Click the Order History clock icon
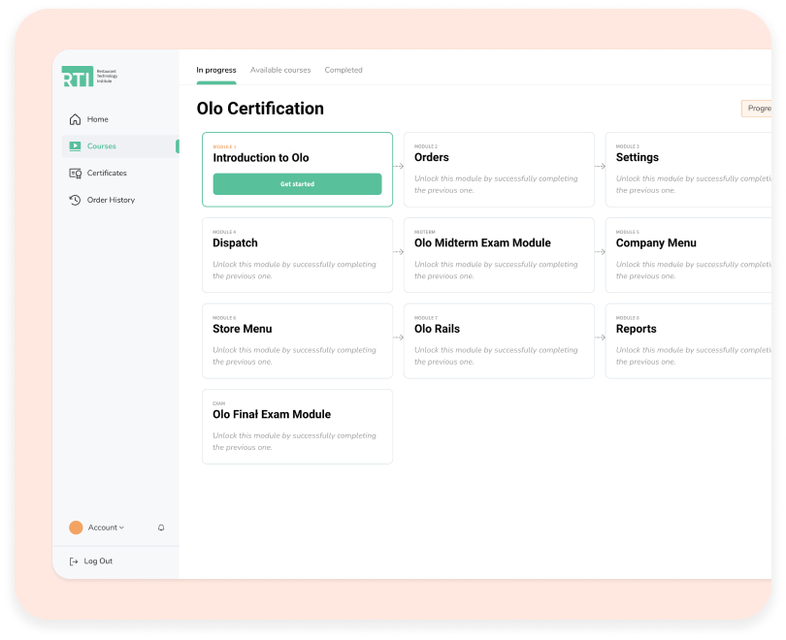Screen dimensions: 786x640 75,200
